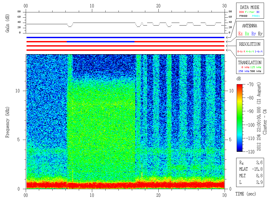Click the Filter label in the Data Mode legend
The height and width of the screenshot is (202, 269).
(250, 12)
